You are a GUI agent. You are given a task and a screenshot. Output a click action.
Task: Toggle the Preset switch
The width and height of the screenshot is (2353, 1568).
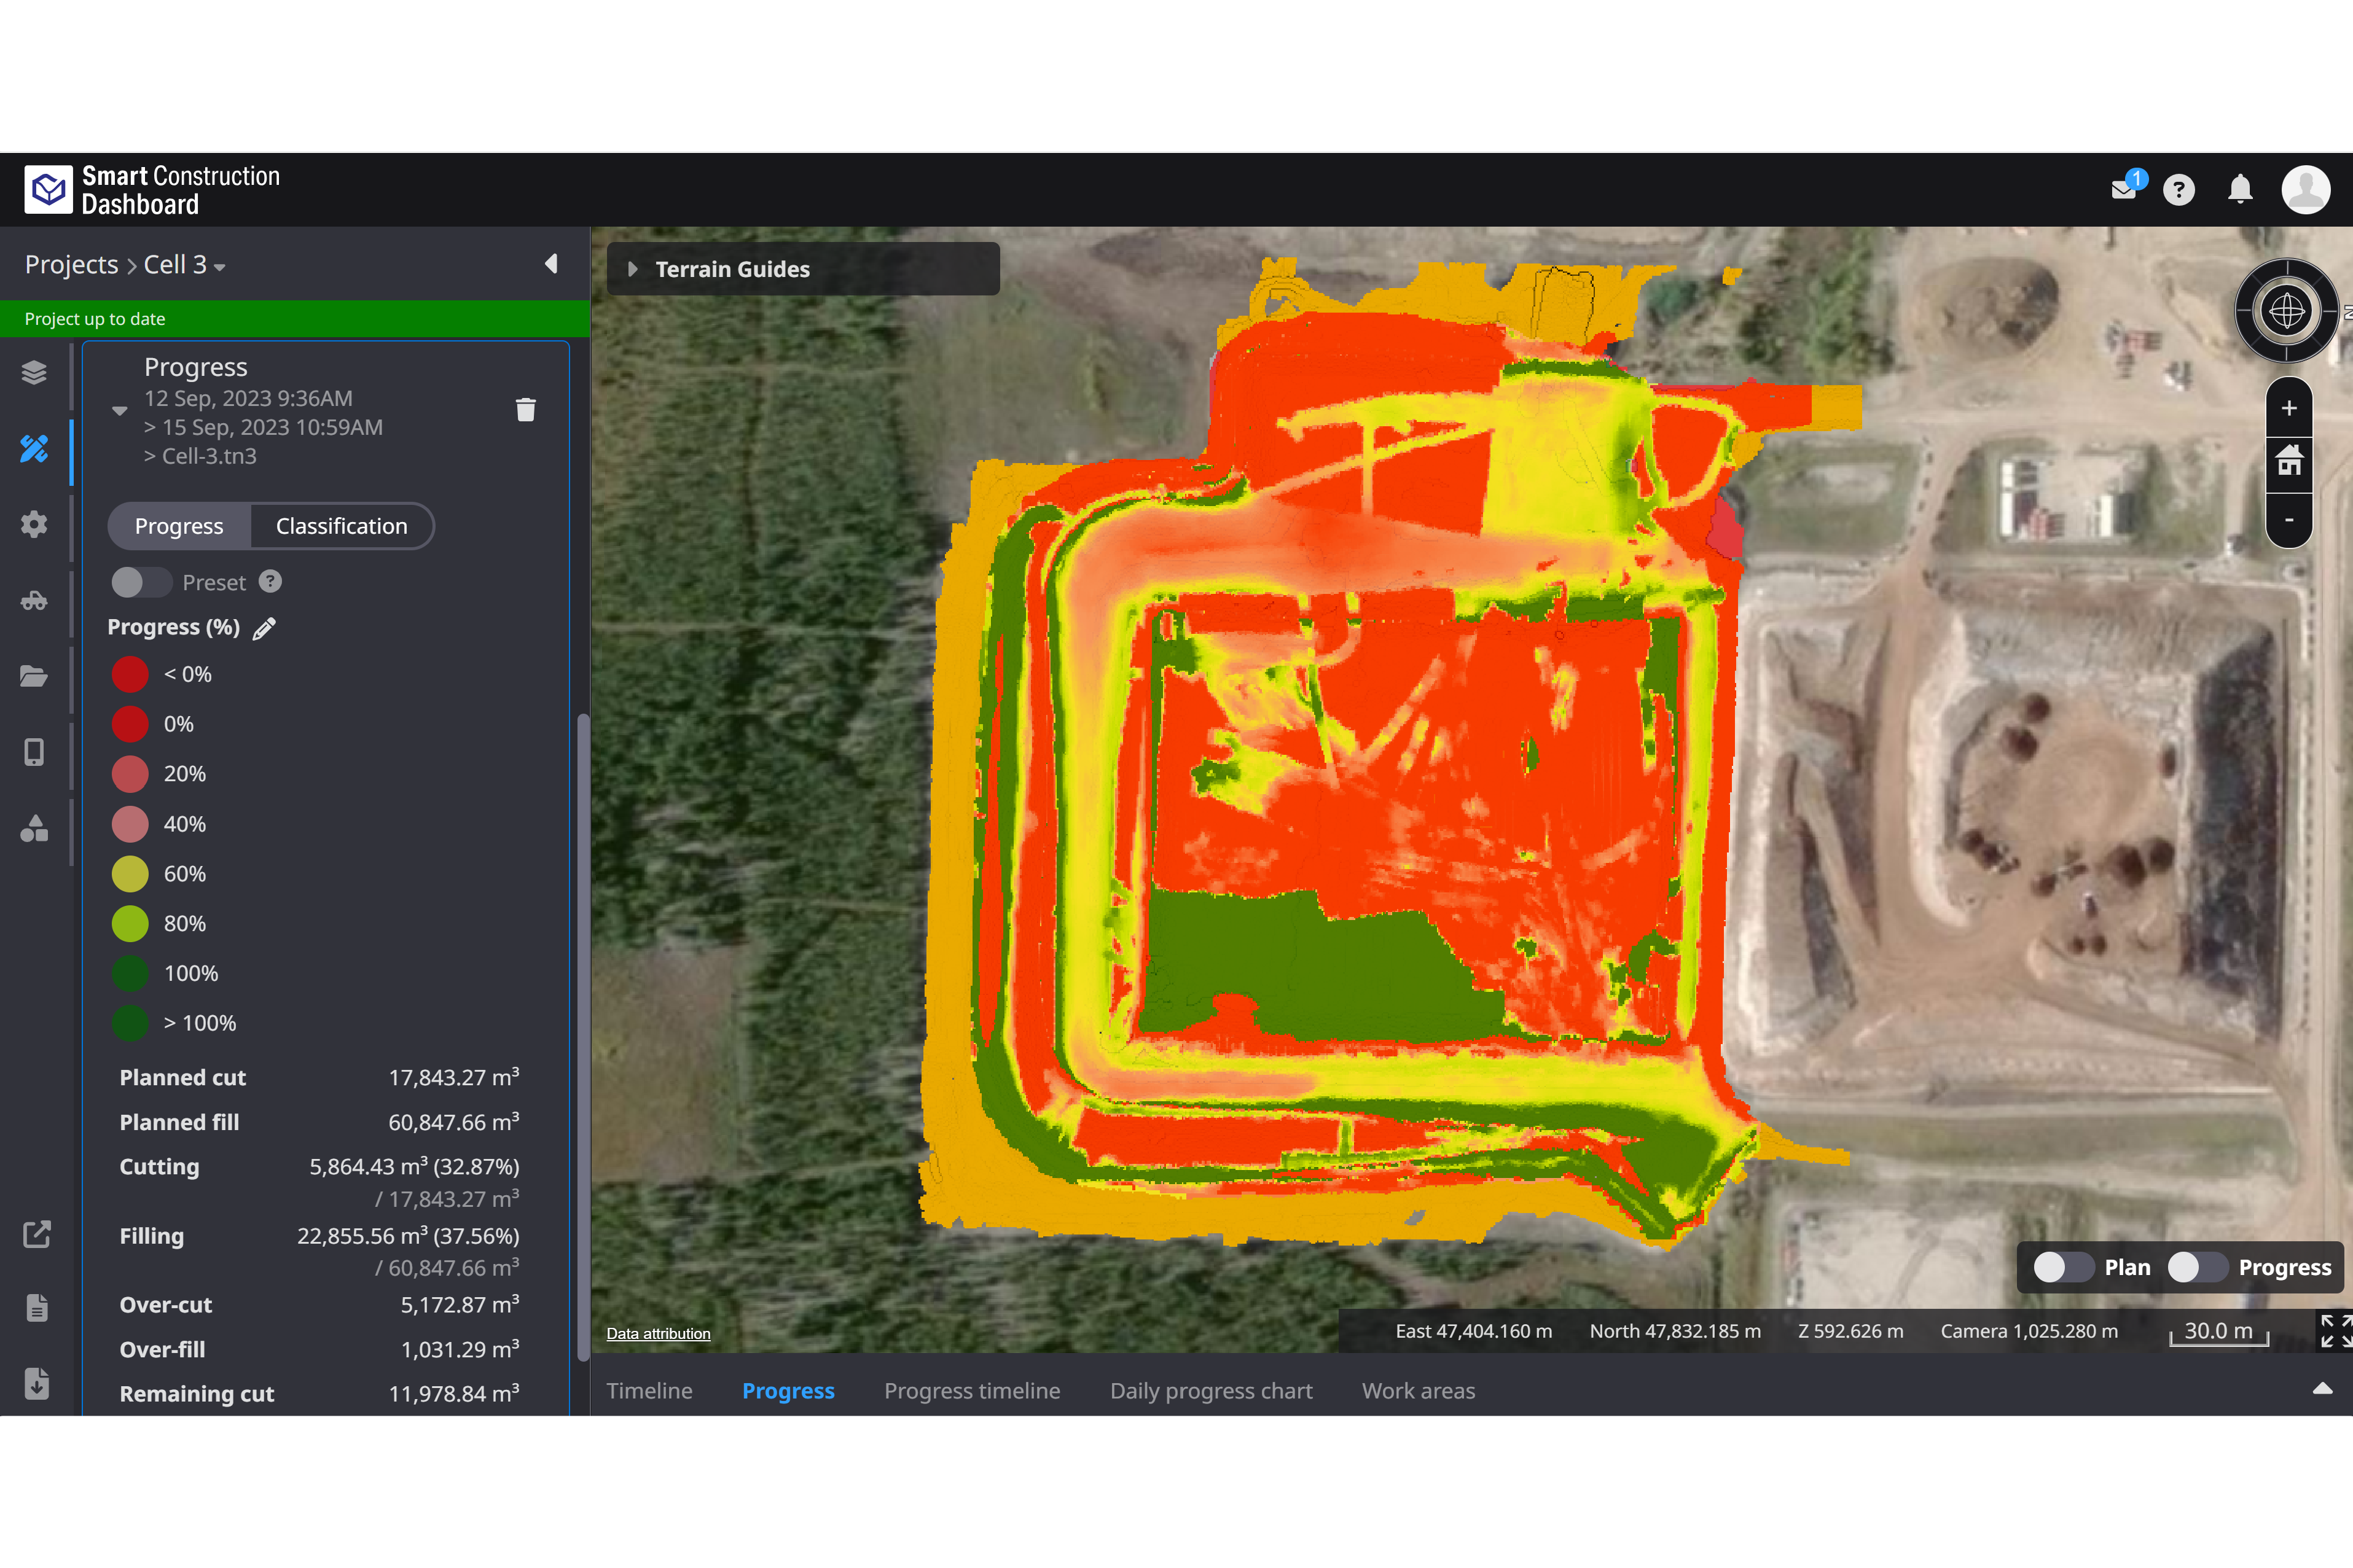pyautogui.click(x=142, y=582)
